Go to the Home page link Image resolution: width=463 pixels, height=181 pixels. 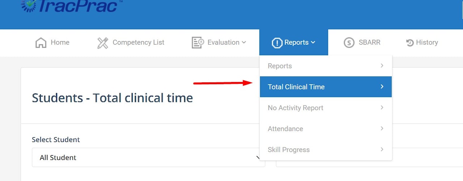(60, 42)
